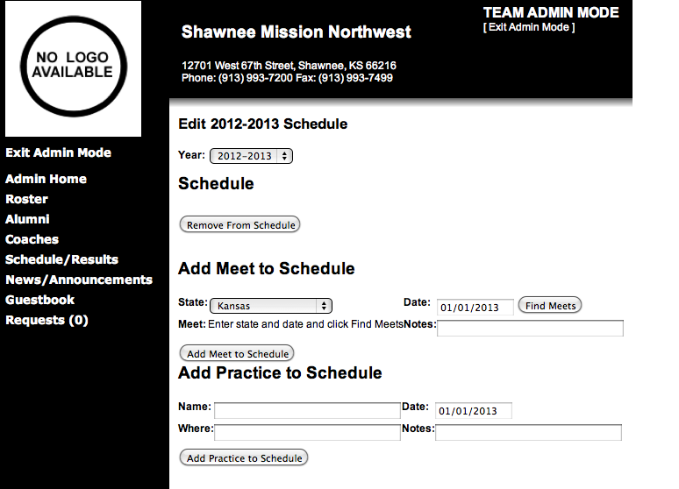Viewport: 679px width, 489px height.
Task: Click the practice Where input field
Action: point(307,432)
